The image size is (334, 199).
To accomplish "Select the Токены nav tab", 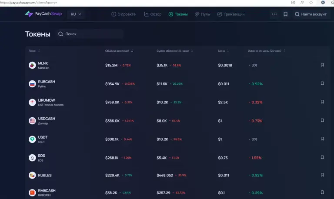I will pyautogui.click(x=178, y=14).
